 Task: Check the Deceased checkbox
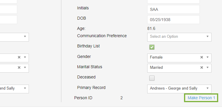[x=152, y=78]
